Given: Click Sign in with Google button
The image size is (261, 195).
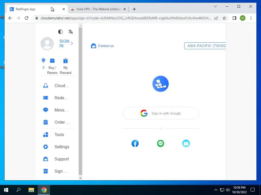Looking at the screenshot, I should (x=161, y=113).
